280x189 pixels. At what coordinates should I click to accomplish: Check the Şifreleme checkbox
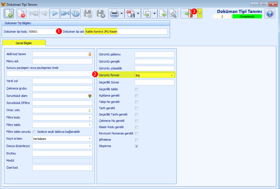click(x=137, y=140)
